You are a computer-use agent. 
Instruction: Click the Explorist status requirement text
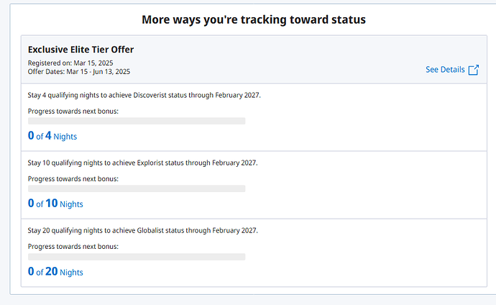[142, 163]
